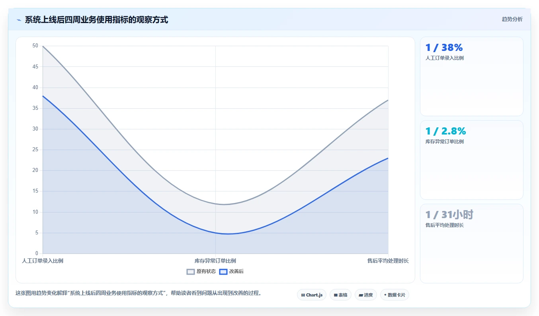Click the y-axis value 10
The height and width of the screenshot is (316, 539).
(35, 212)
